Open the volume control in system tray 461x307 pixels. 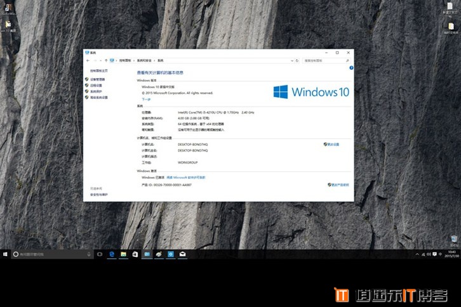[x=429, y=254]
